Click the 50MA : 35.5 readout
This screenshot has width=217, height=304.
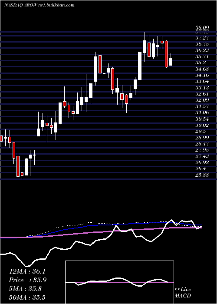pyautogui.click(x=27, y=297)
